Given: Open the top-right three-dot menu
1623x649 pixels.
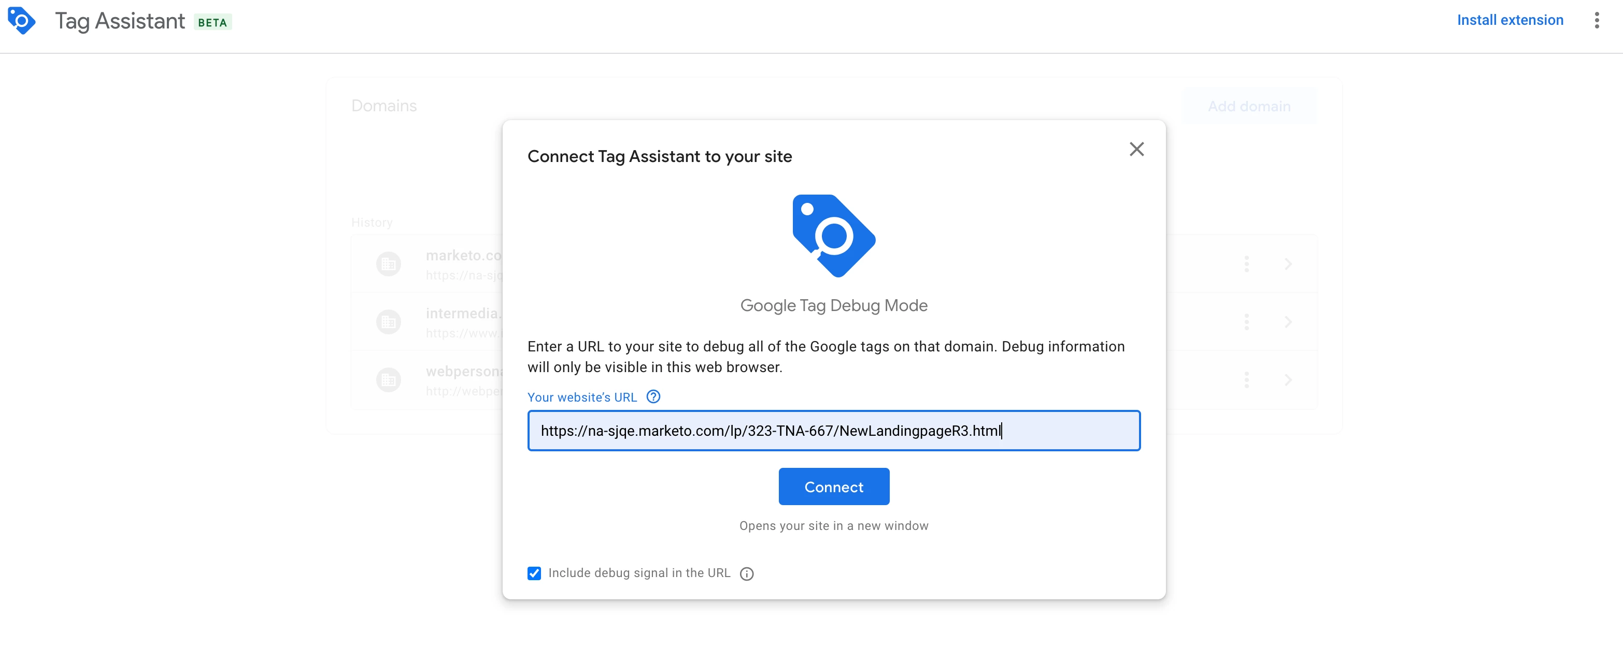Looking at the screenshot, I should 1596,21.
